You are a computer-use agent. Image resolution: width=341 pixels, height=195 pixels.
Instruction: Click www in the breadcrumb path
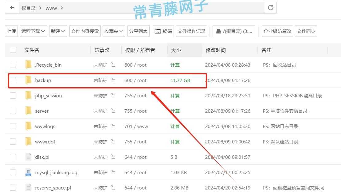click(51, 8)
